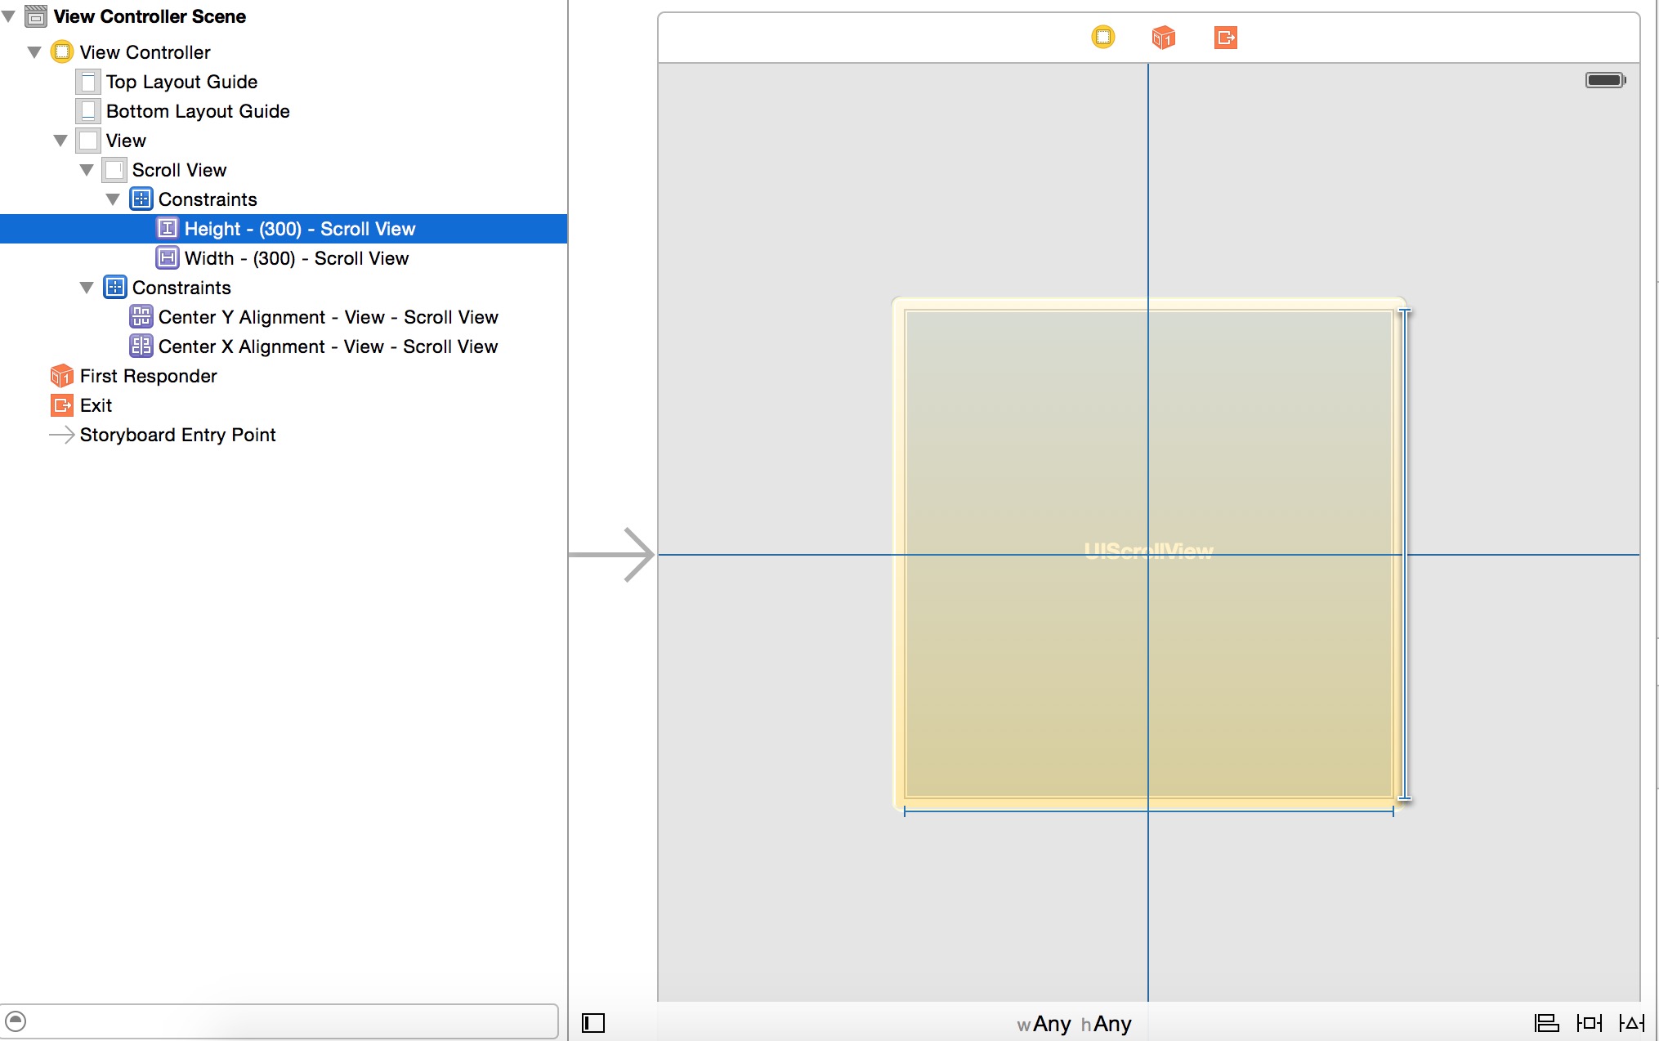1659x1041 pixels.
Task: Collapse the Scroll View disclosure triangle
Action: click(87, 170)
